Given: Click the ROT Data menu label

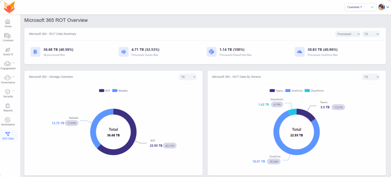Looking at the screenshot, I should pos(8,138).
